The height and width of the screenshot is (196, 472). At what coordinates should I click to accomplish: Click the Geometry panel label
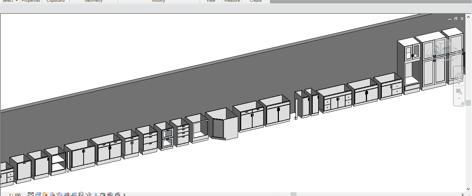(94, 1)
